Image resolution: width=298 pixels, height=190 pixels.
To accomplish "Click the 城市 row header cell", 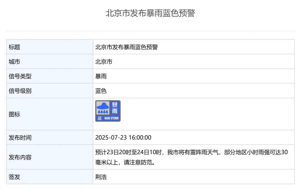I will [x=14, y=61].
